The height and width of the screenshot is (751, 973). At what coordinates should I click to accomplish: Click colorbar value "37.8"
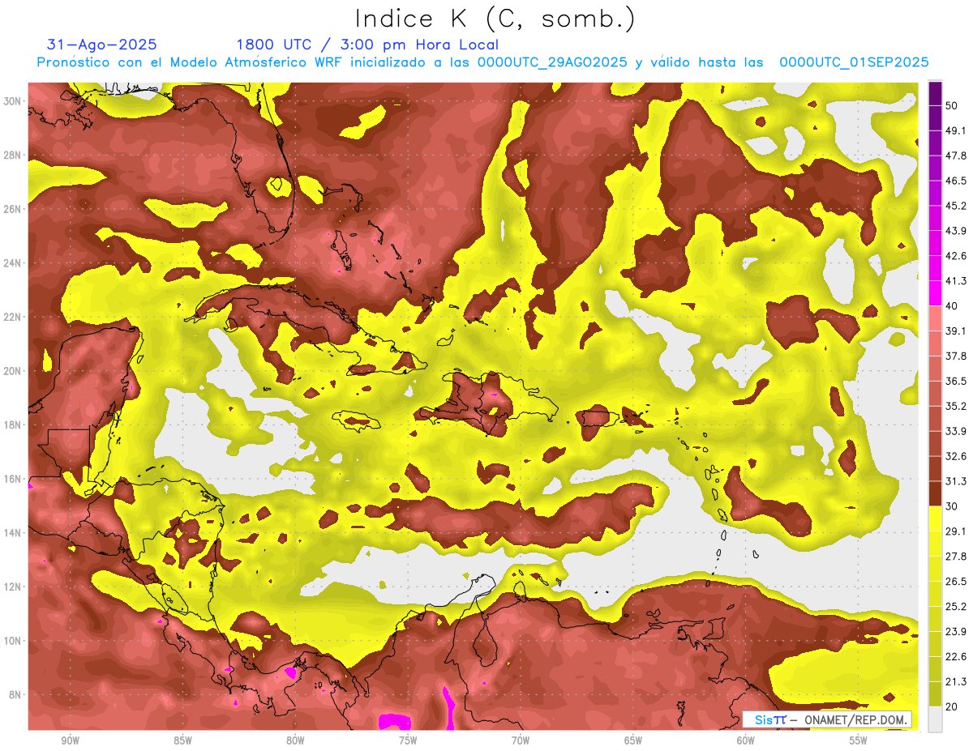[x=956, y=356]
